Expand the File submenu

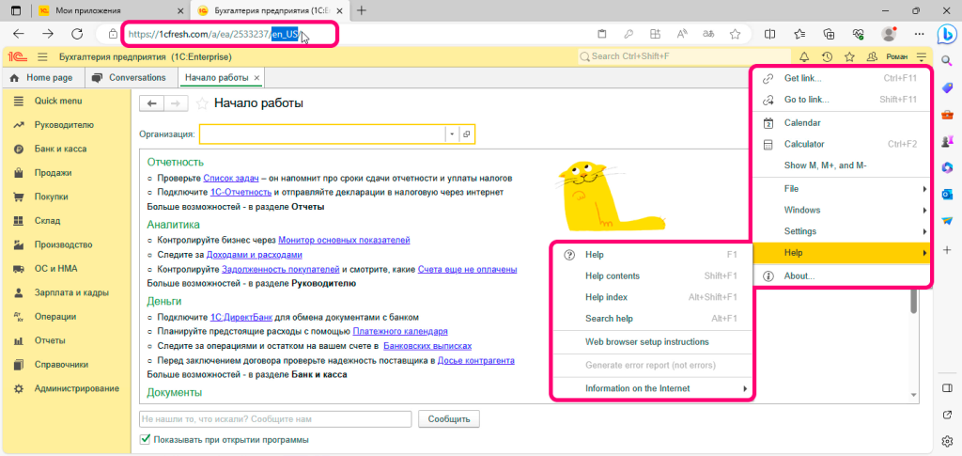[841, 189]
